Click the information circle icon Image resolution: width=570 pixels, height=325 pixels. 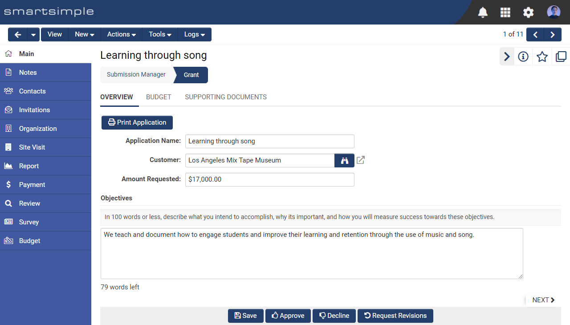523,57
